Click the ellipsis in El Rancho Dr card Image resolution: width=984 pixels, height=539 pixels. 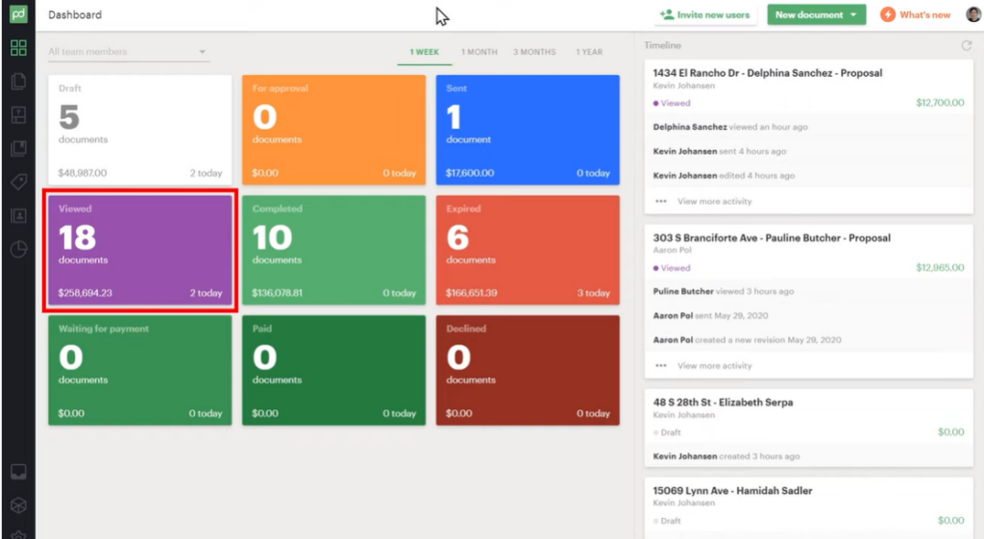click(x=661, y=202)
